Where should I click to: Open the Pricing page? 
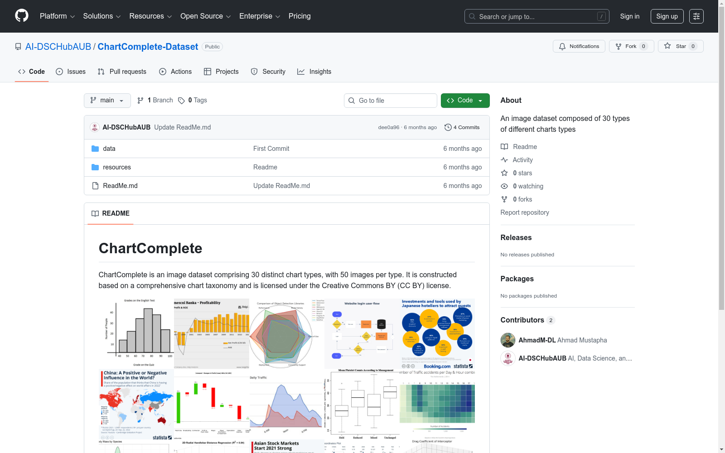tap(300, 16)
